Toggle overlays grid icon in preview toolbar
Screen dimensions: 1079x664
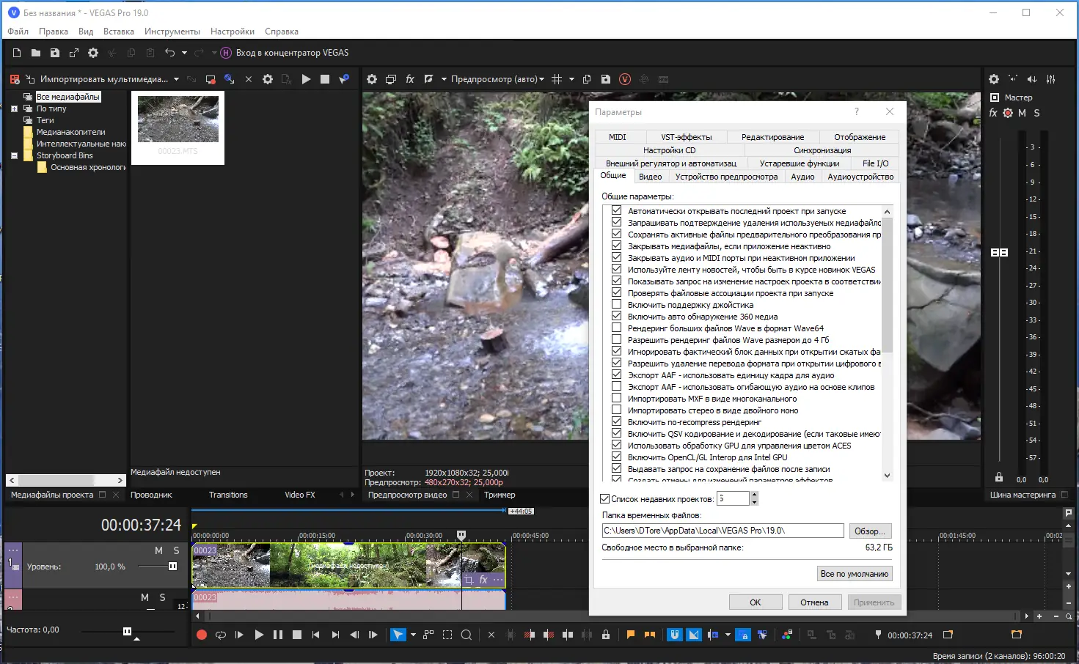557,79
